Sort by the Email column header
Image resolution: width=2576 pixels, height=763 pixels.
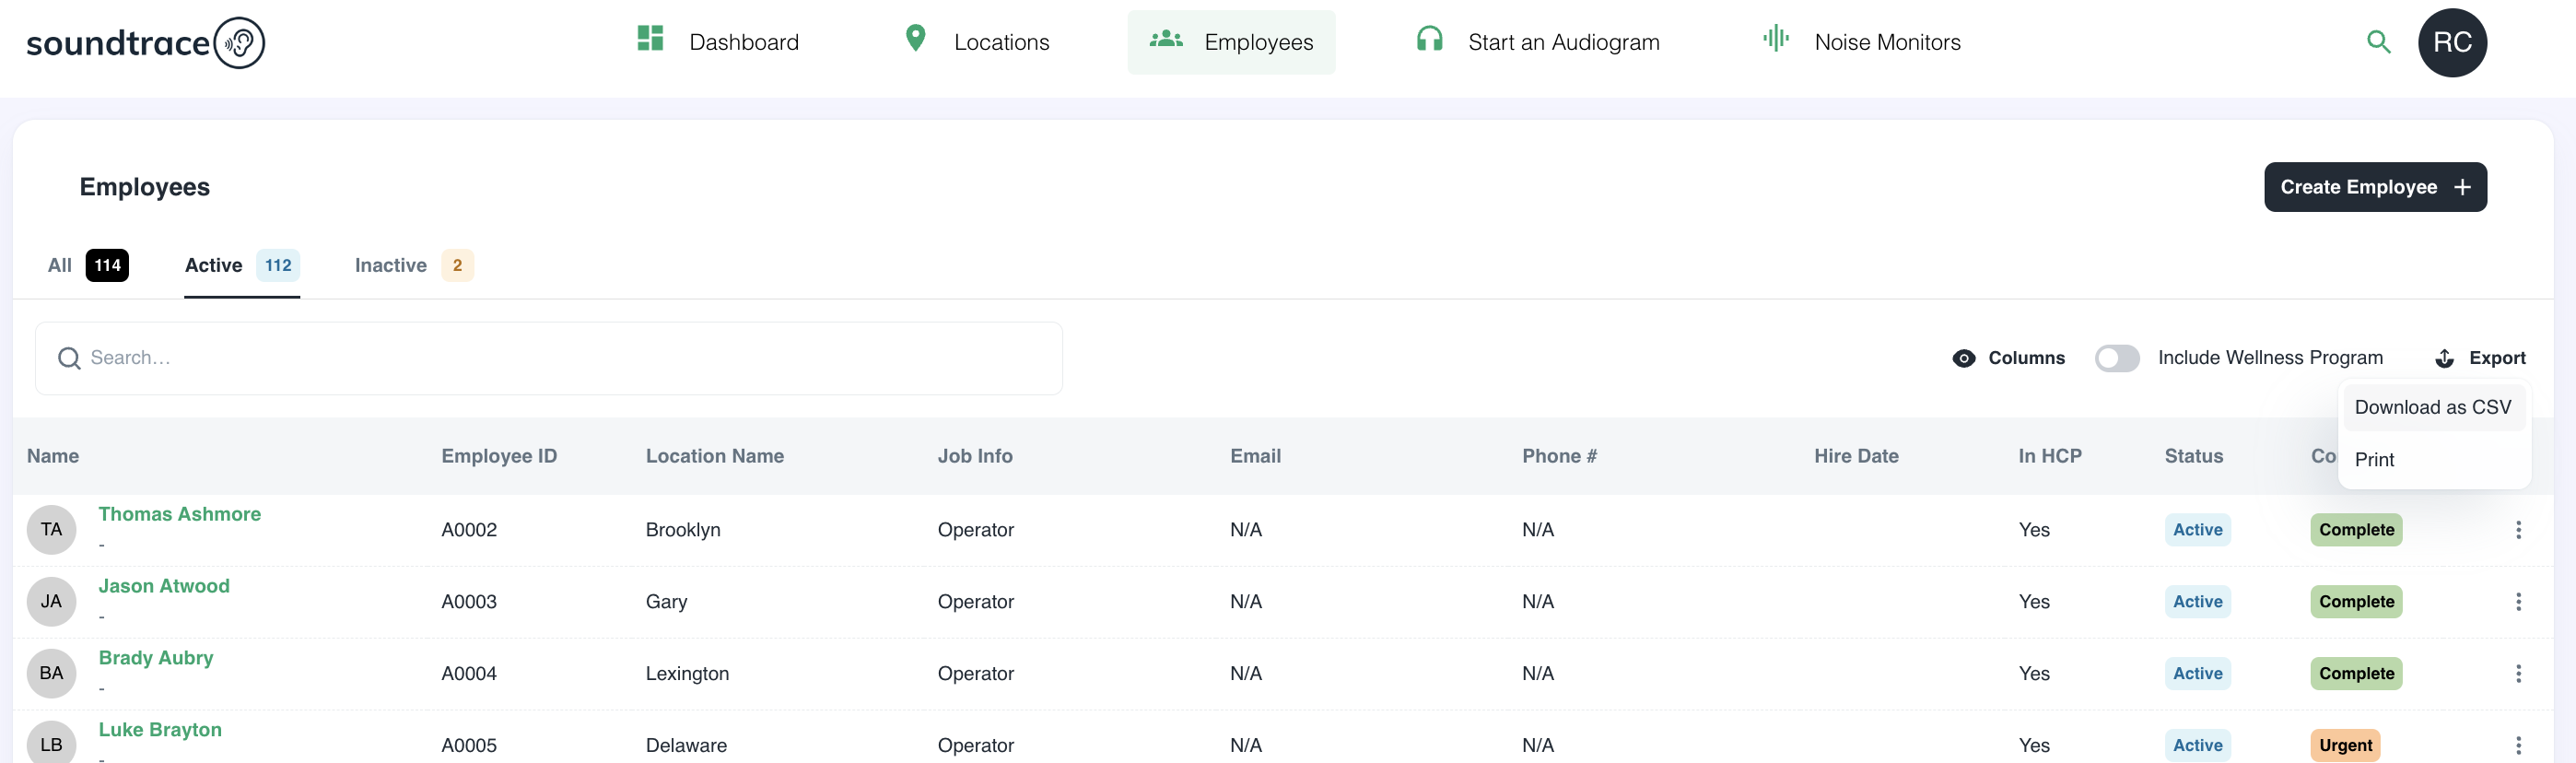click(x=1255, y=456)
